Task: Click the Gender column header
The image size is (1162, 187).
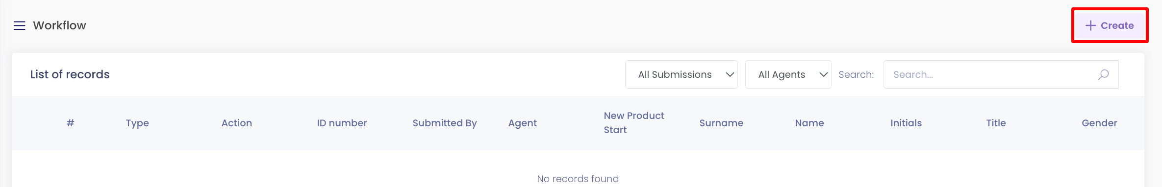Action: point(1099,123)
